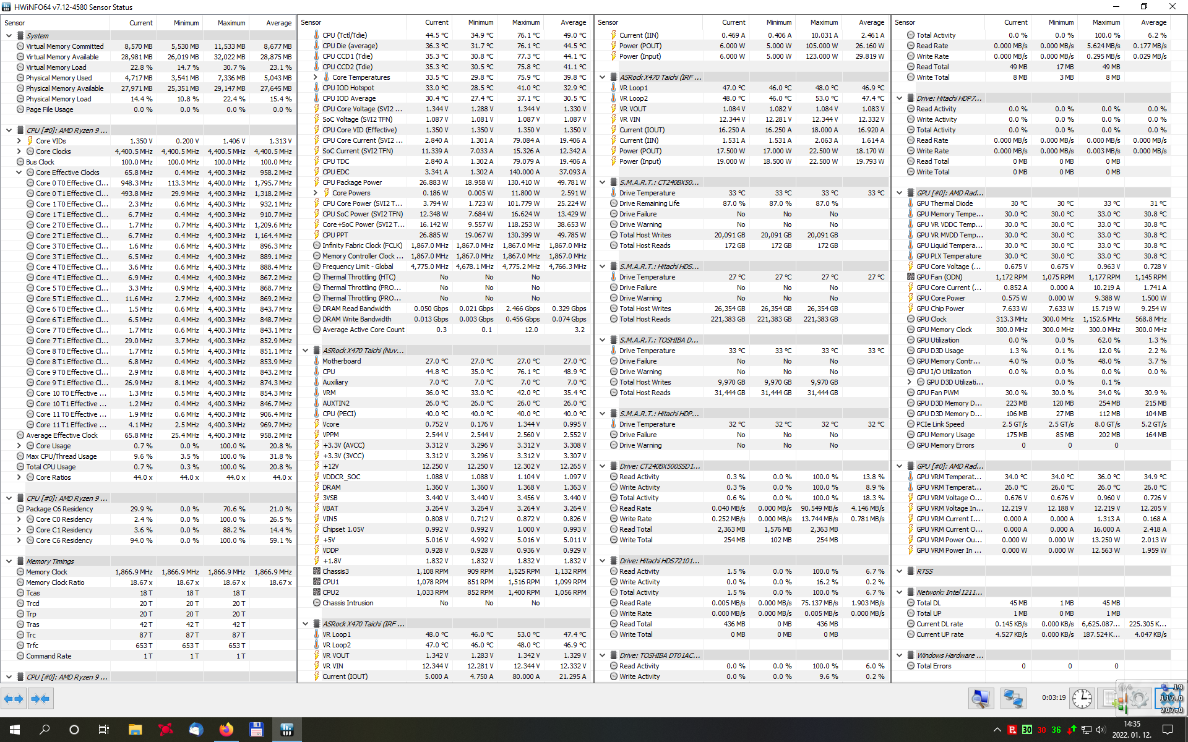Select the Memory Clock Ratio row
1188x742 pixels.
pyautogui.click(x=148, y=582)
